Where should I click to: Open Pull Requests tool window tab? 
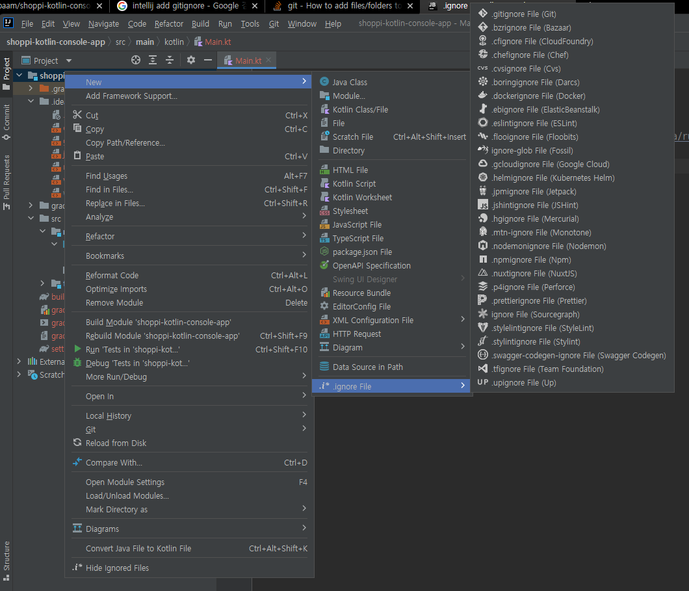(x=6, y=182)
